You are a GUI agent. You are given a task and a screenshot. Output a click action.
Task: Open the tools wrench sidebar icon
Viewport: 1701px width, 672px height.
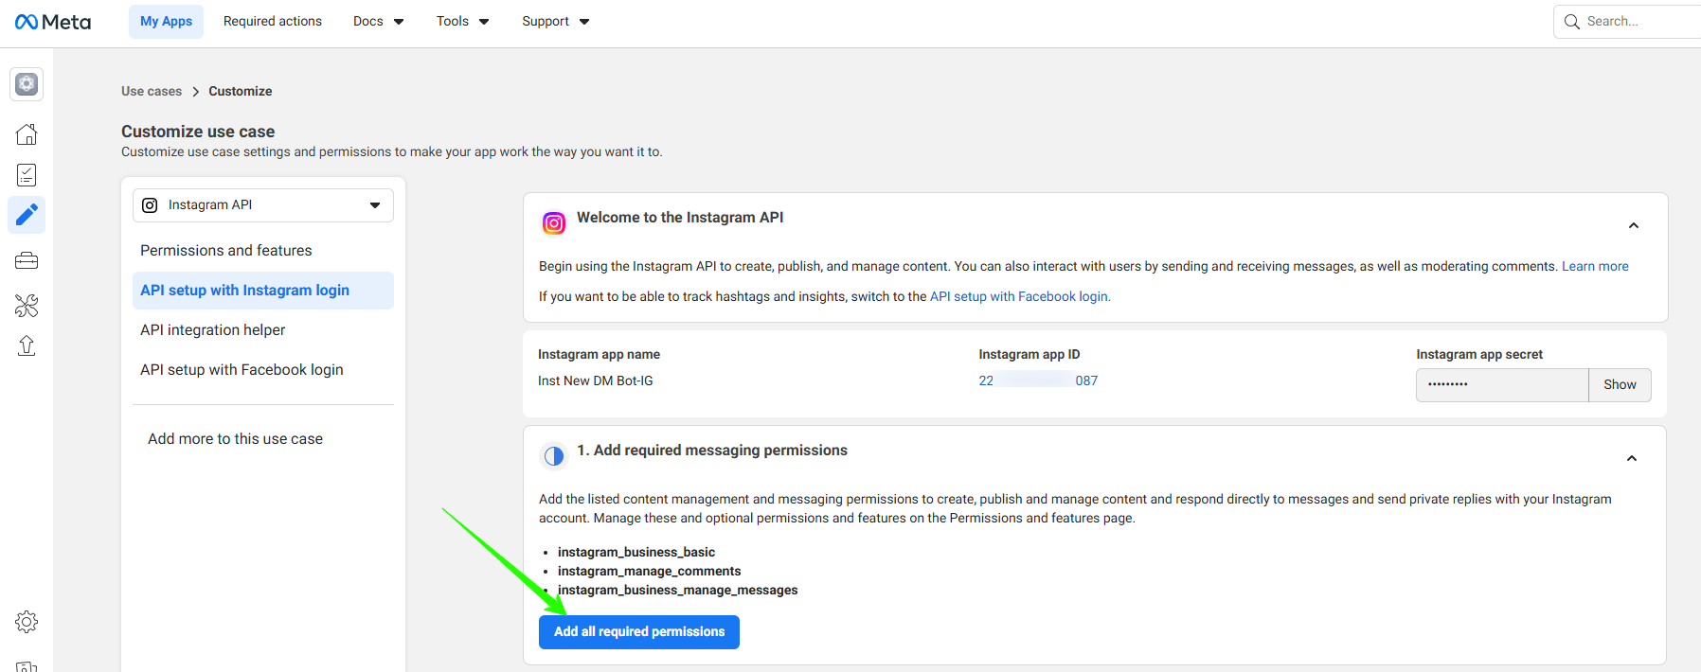(27, 305)
